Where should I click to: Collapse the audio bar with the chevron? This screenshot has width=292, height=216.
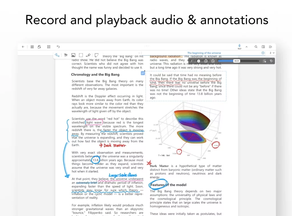coord(247,47)
